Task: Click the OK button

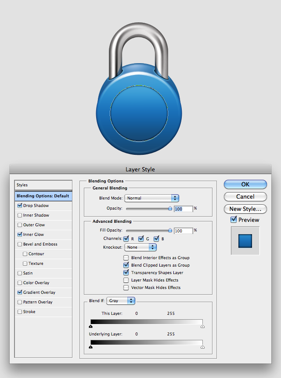Action: coord(245,185)
